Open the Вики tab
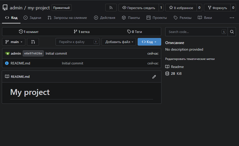239x146 pixels. coord(205,18)
